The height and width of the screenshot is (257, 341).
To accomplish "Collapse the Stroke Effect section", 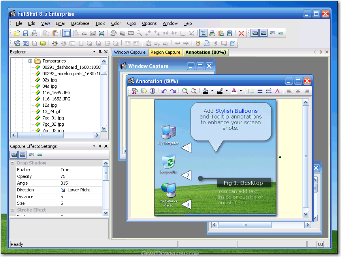I will pos(12,210).
